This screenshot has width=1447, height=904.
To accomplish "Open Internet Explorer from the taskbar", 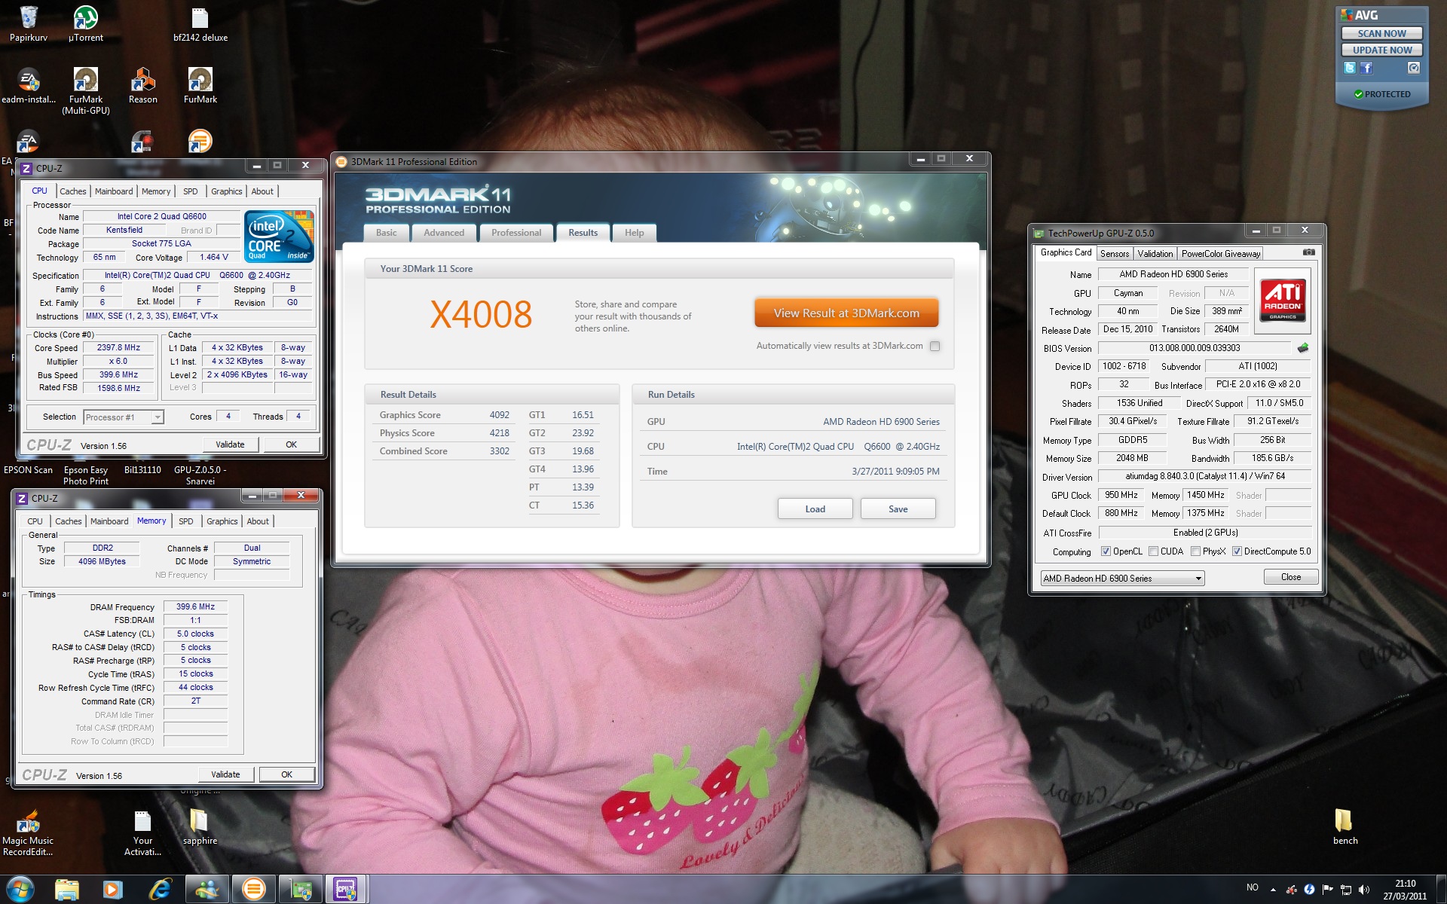I will [x=160, y=890].
